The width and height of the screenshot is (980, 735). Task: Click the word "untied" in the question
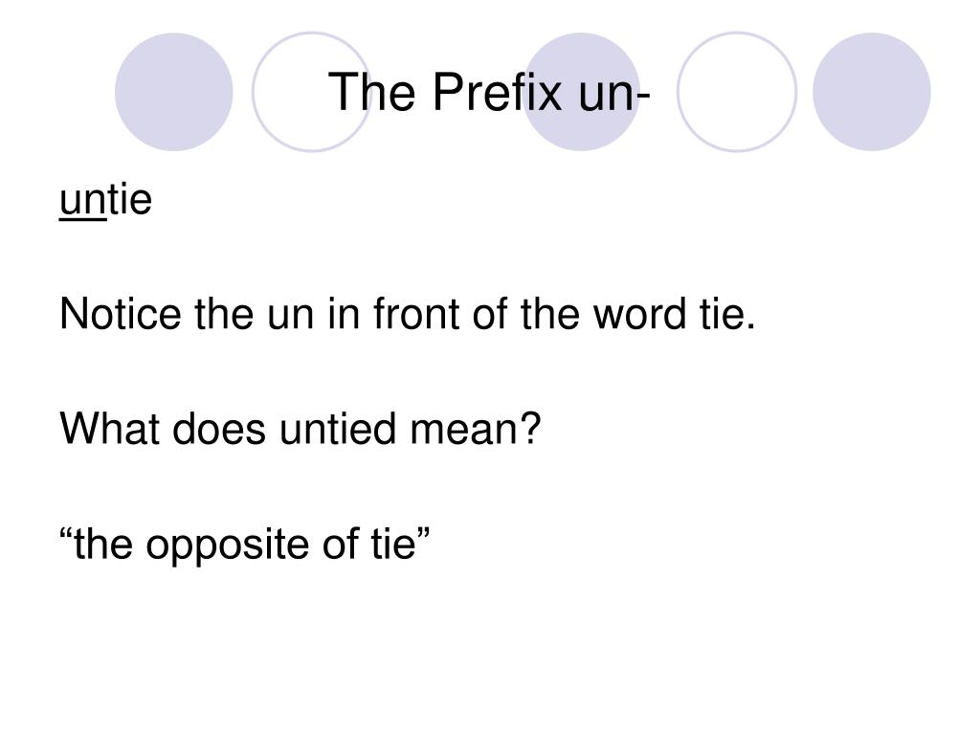(x=338, y=429)
